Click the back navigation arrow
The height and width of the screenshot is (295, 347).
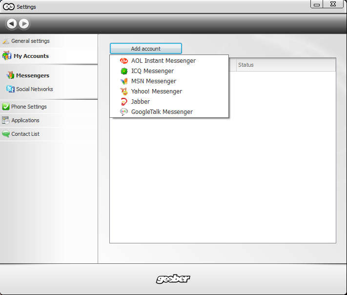(x=12, y=24)
